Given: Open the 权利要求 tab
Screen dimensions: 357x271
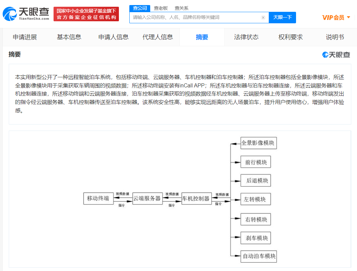Looking at the screenshot, I should click(x=290, y=37).
